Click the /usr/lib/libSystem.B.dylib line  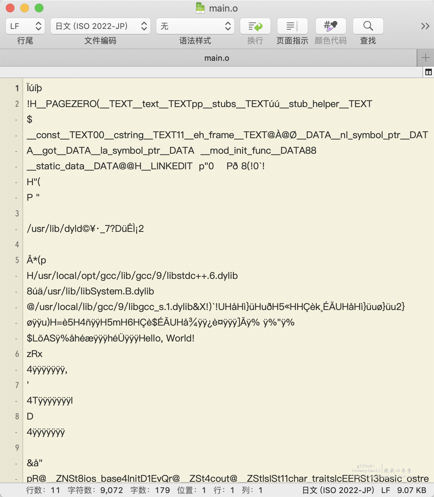click(90, 291)
